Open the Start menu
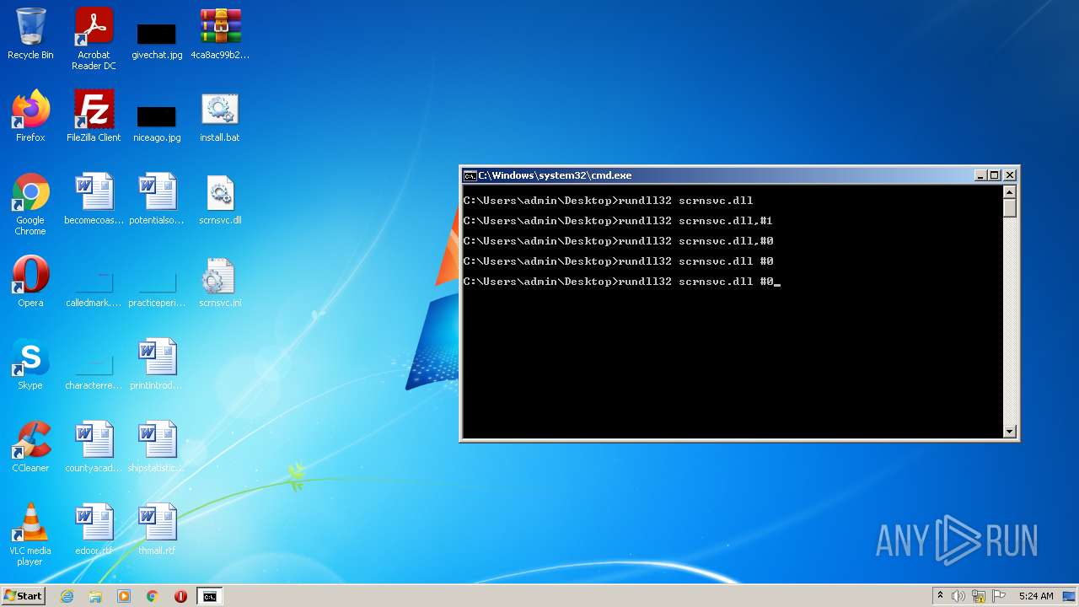Screen dimensions: 1079x607 click(24, 596)
